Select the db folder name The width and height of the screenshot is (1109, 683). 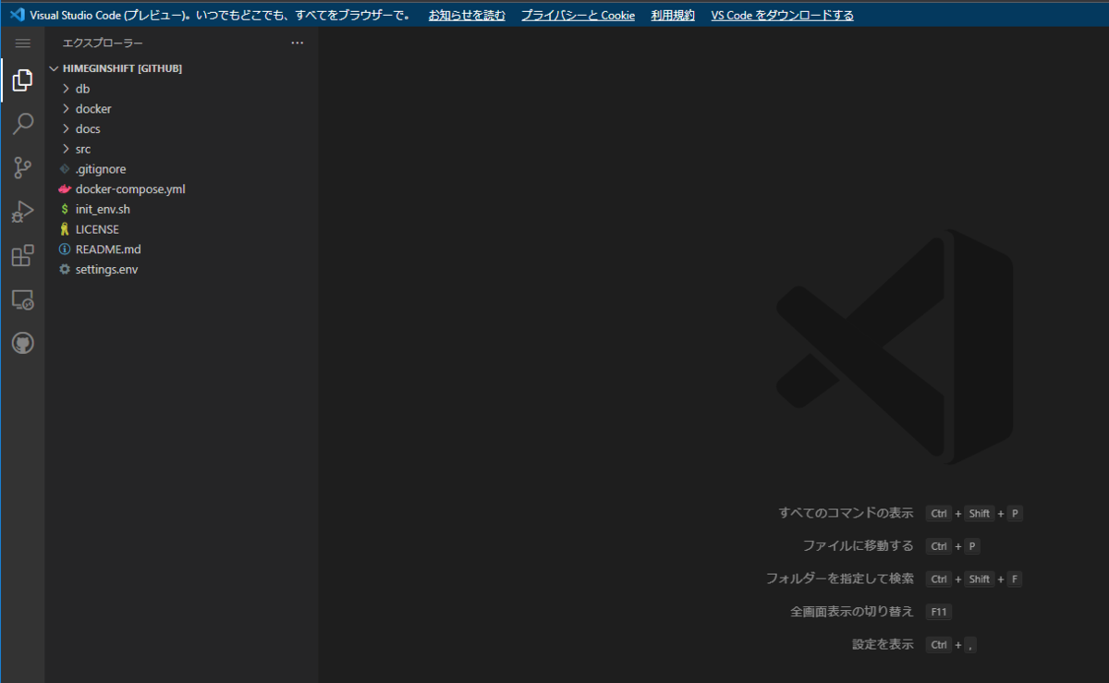(x=82, y=89)
